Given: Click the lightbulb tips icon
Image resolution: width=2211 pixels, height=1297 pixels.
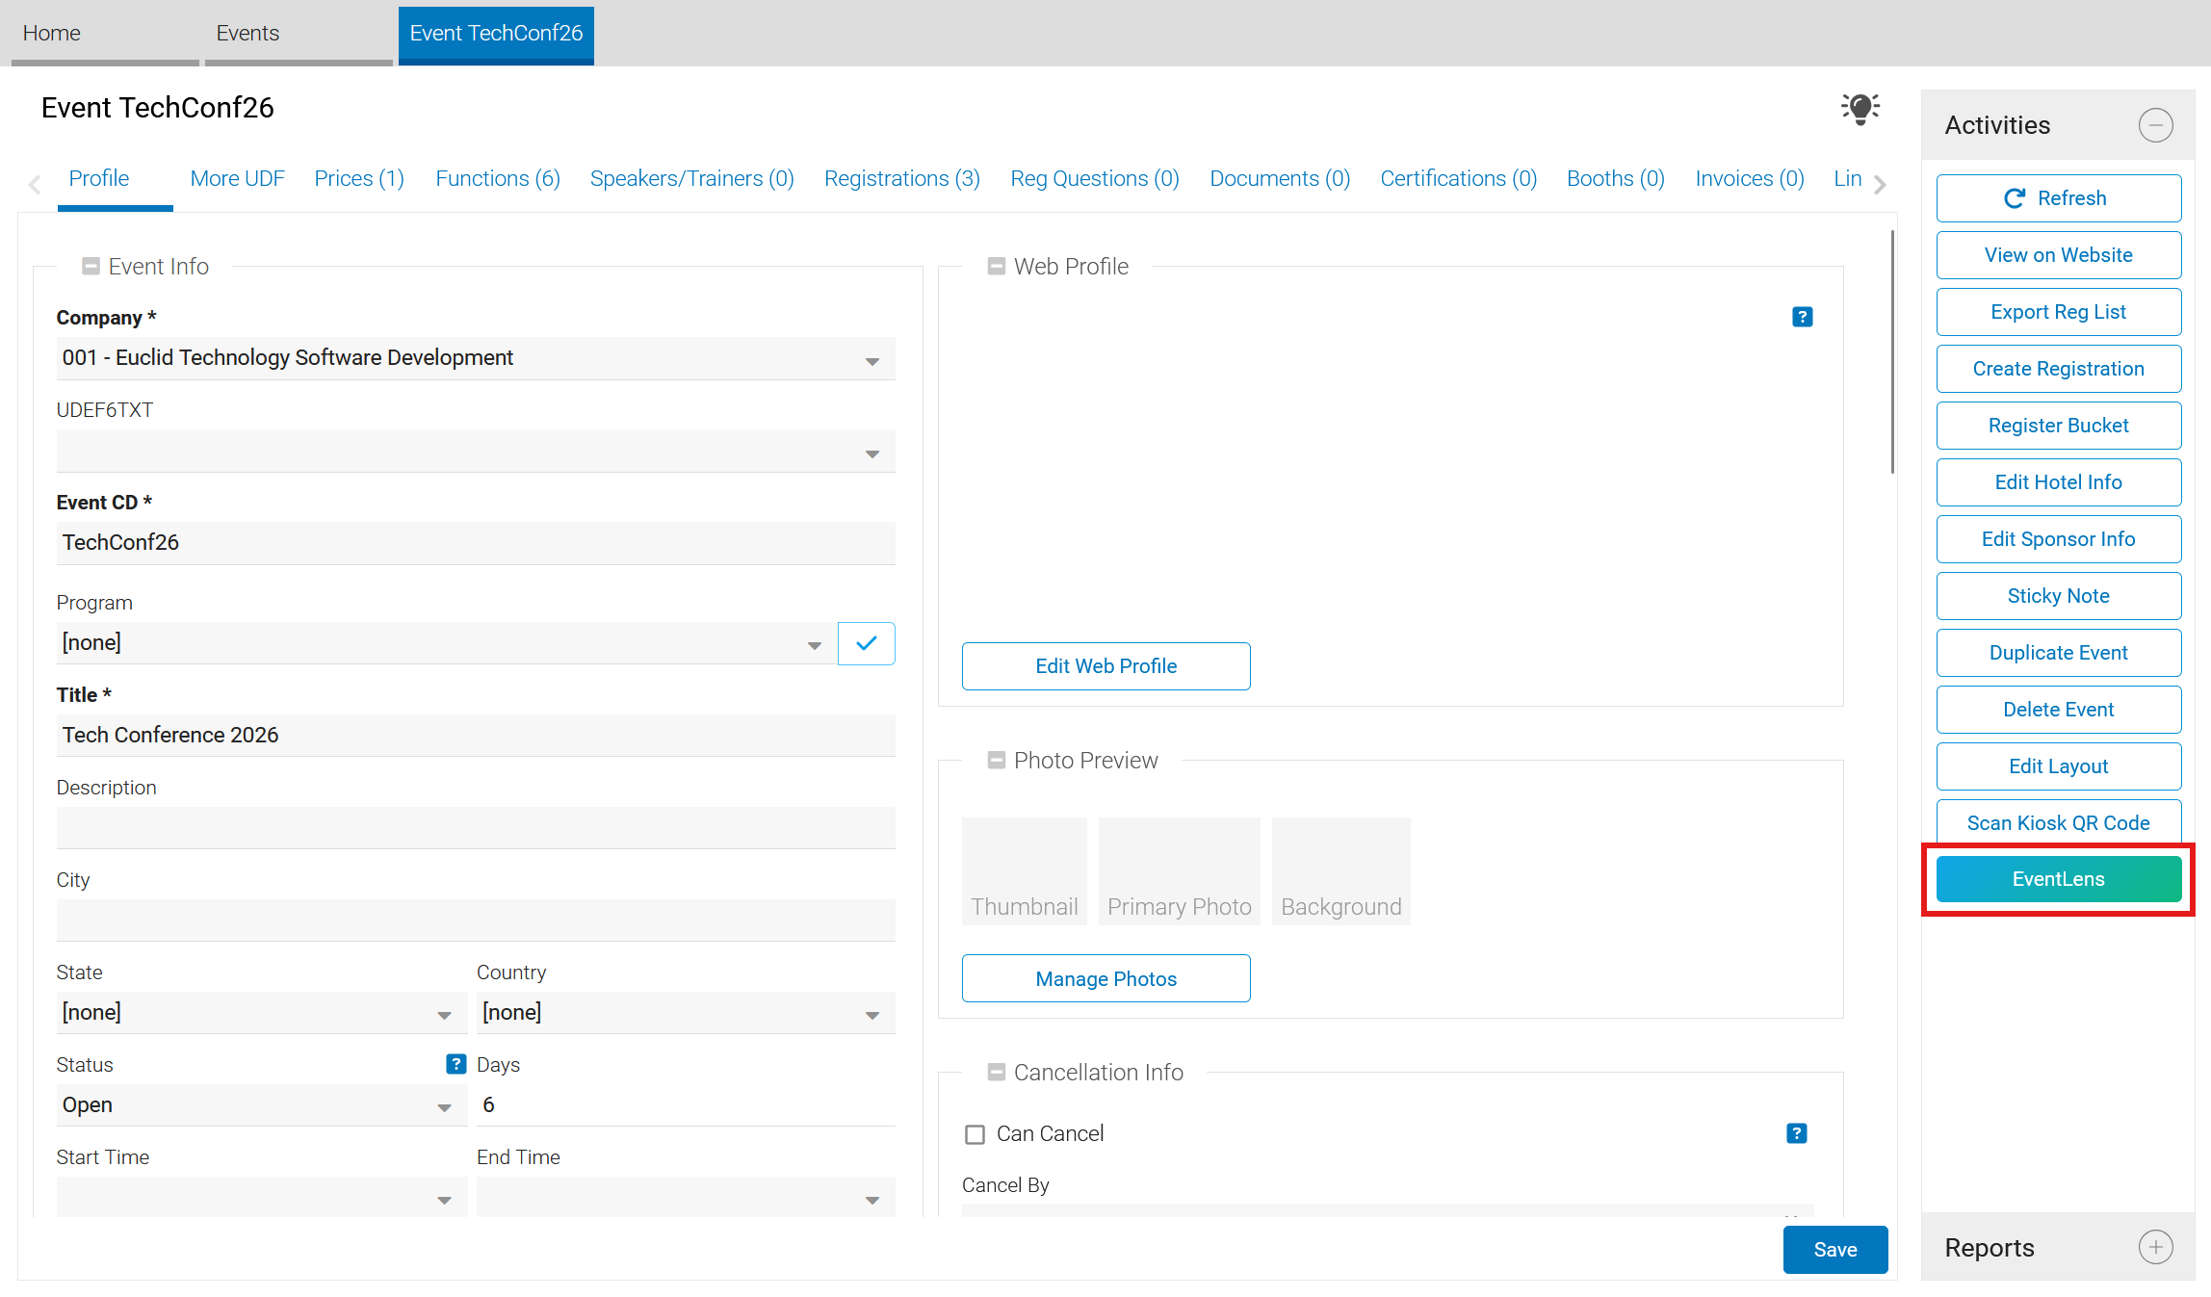Looking at the screenshot, I should coord(1860,109).
